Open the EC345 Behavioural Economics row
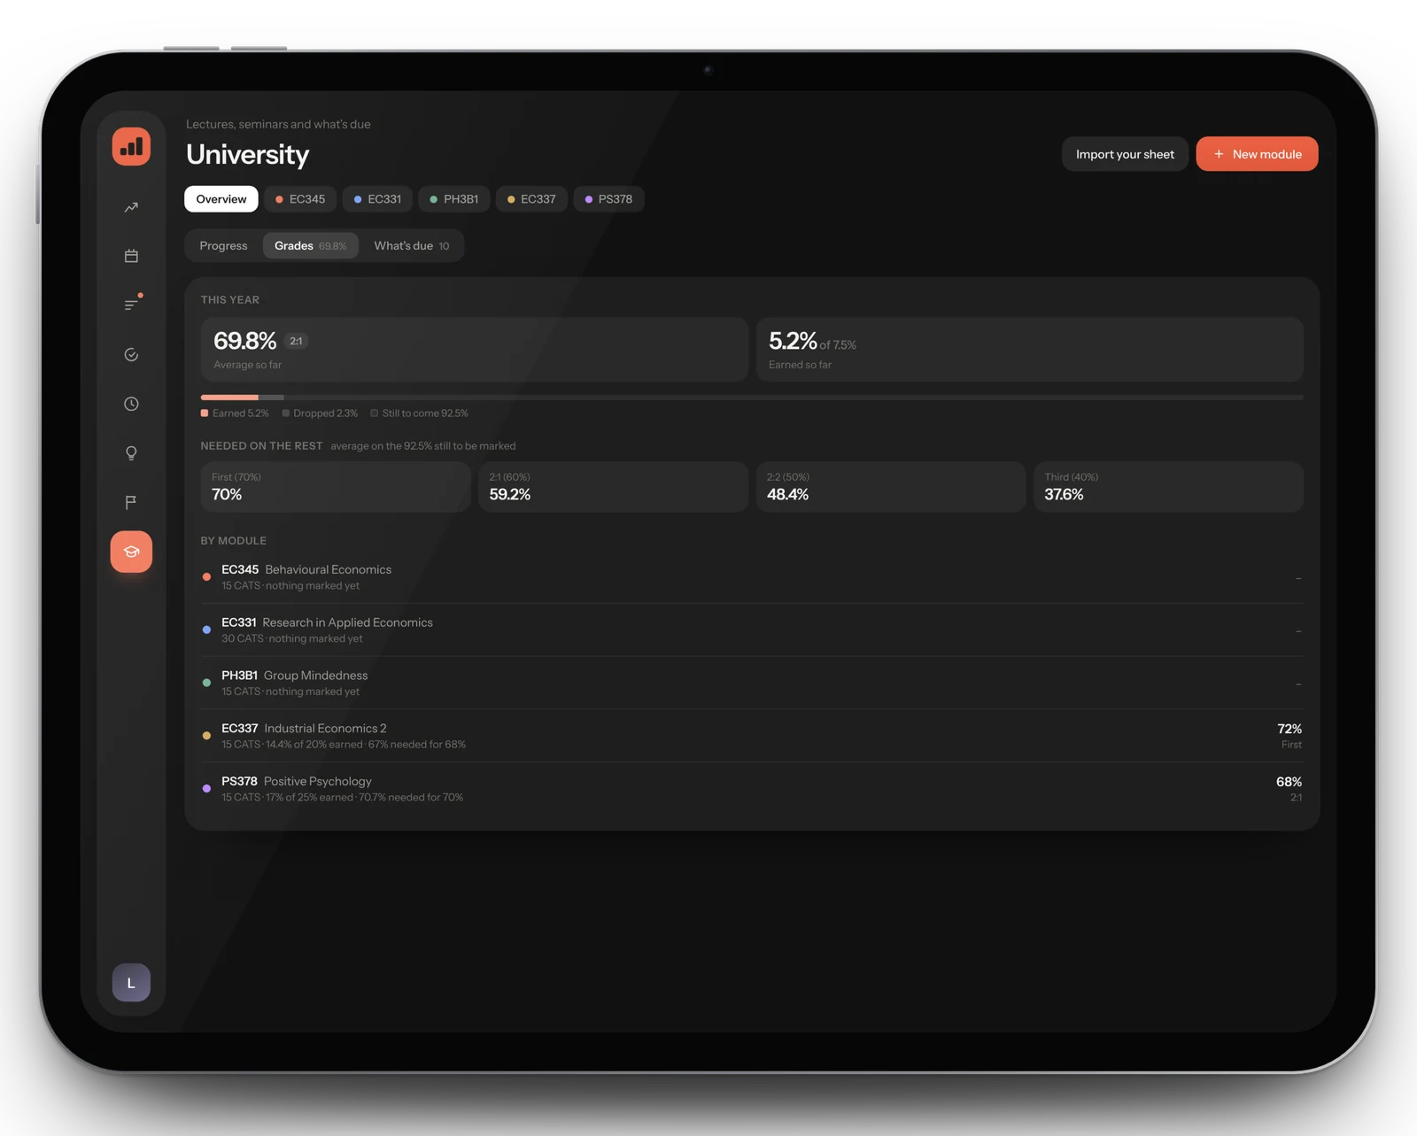The height and width of the screenshot is (1136, 1417). coord(752,577)
